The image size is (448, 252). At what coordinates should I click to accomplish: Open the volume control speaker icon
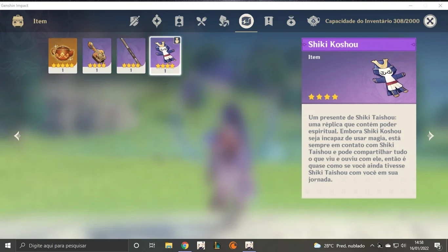[x=403, y=245]
